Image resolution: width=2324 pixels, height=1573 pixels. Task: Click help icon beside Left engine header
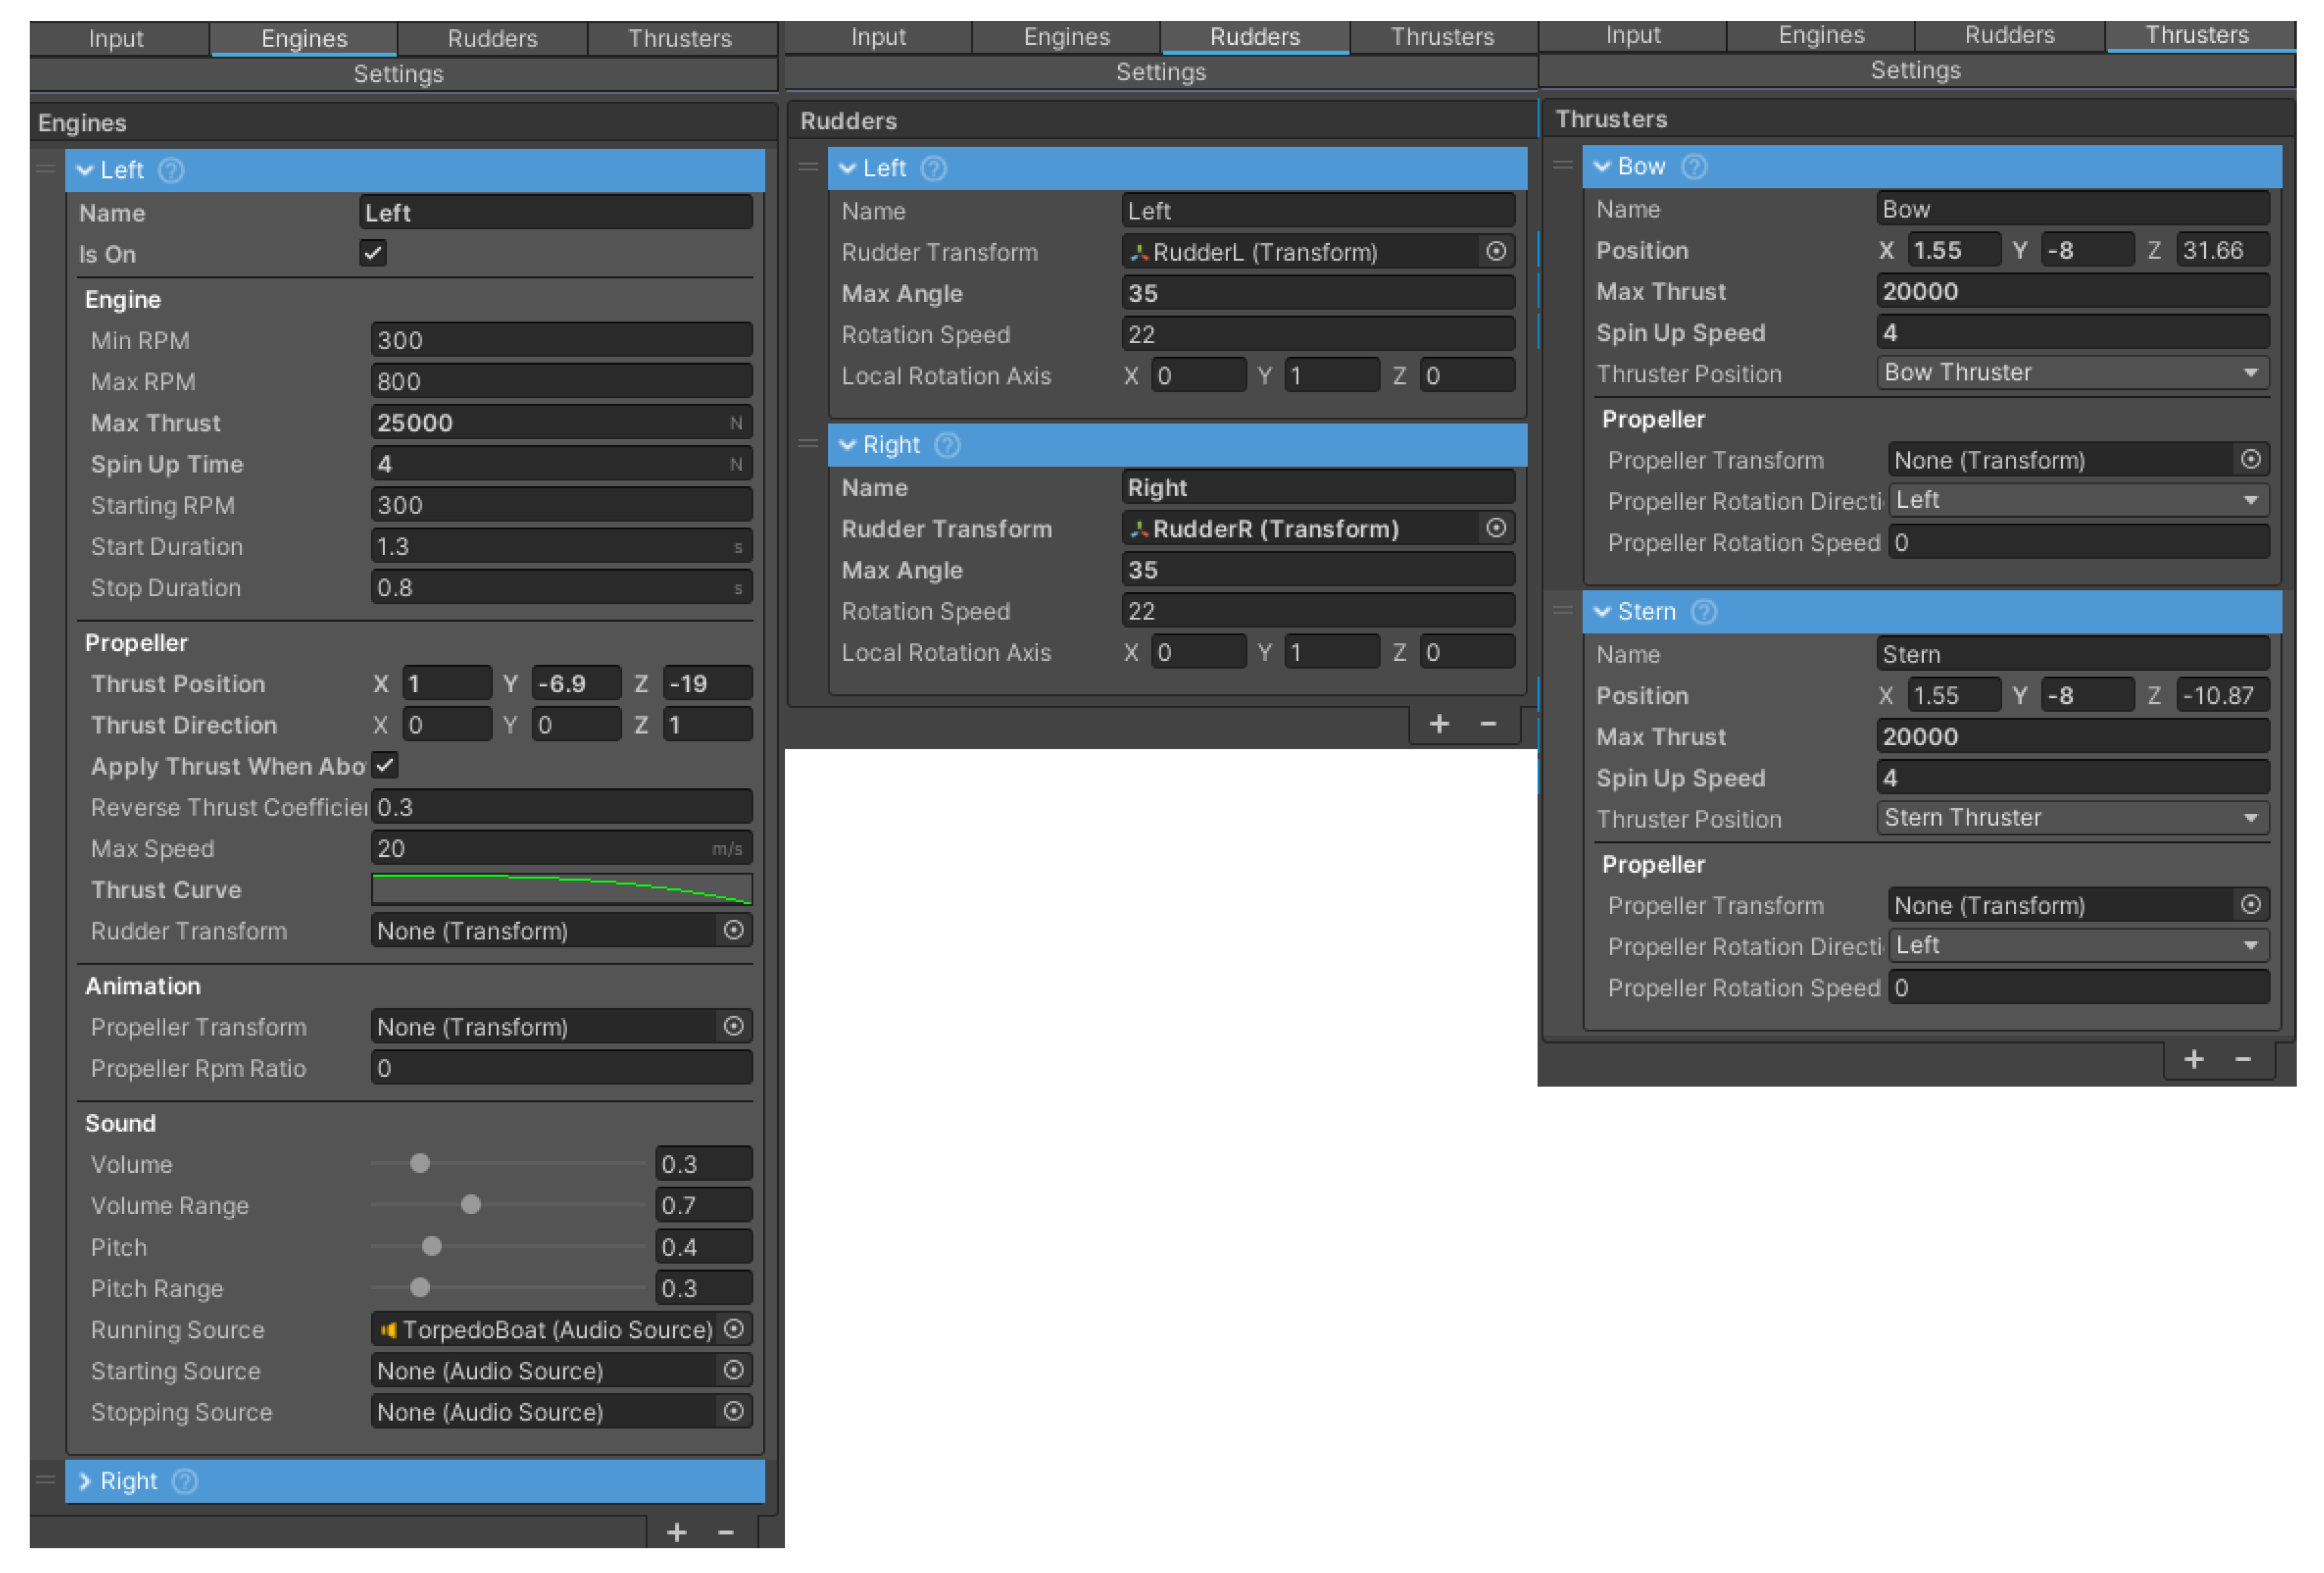tap(171, 170)
